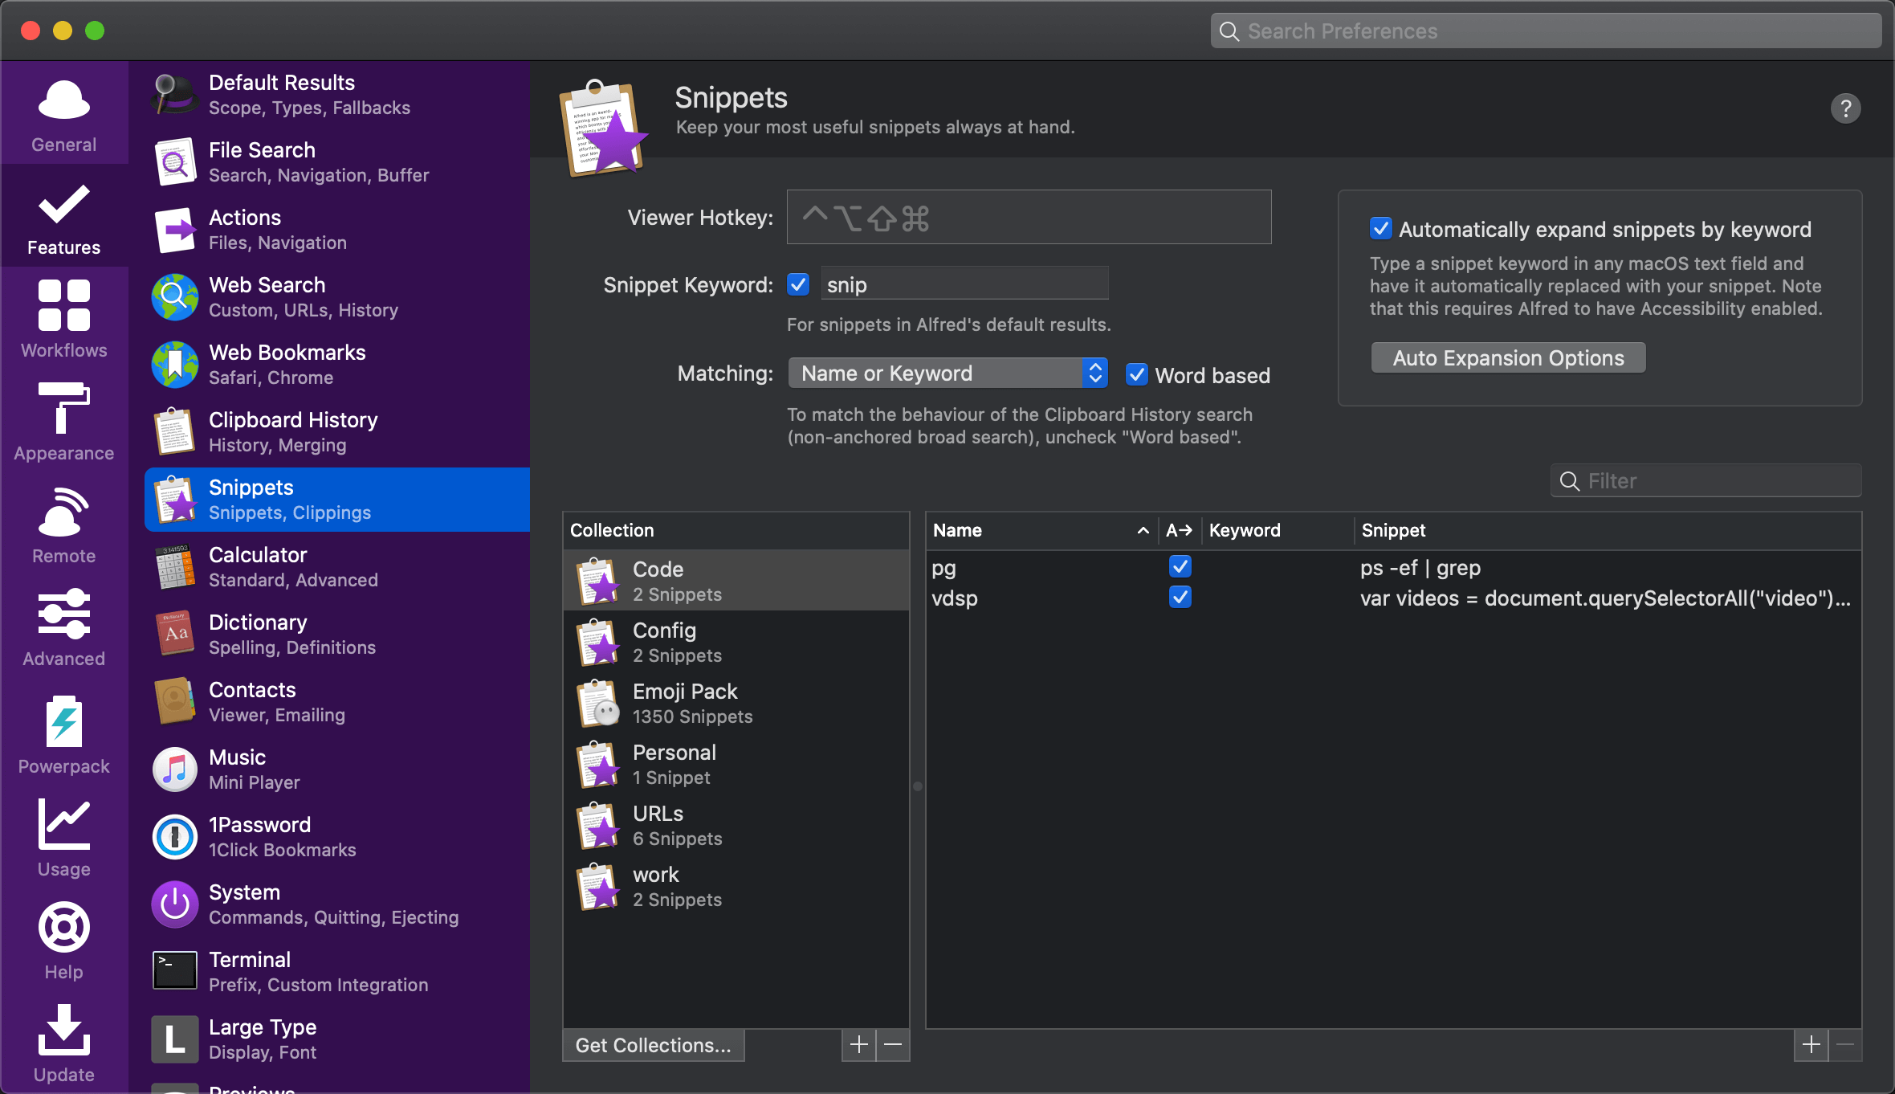Open Actions feature settings

click(337, 230)
